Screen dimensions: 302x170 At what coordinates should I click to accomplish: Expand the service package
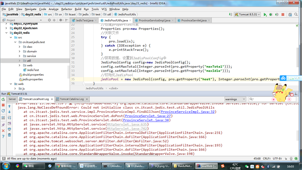tap(19, 56)
